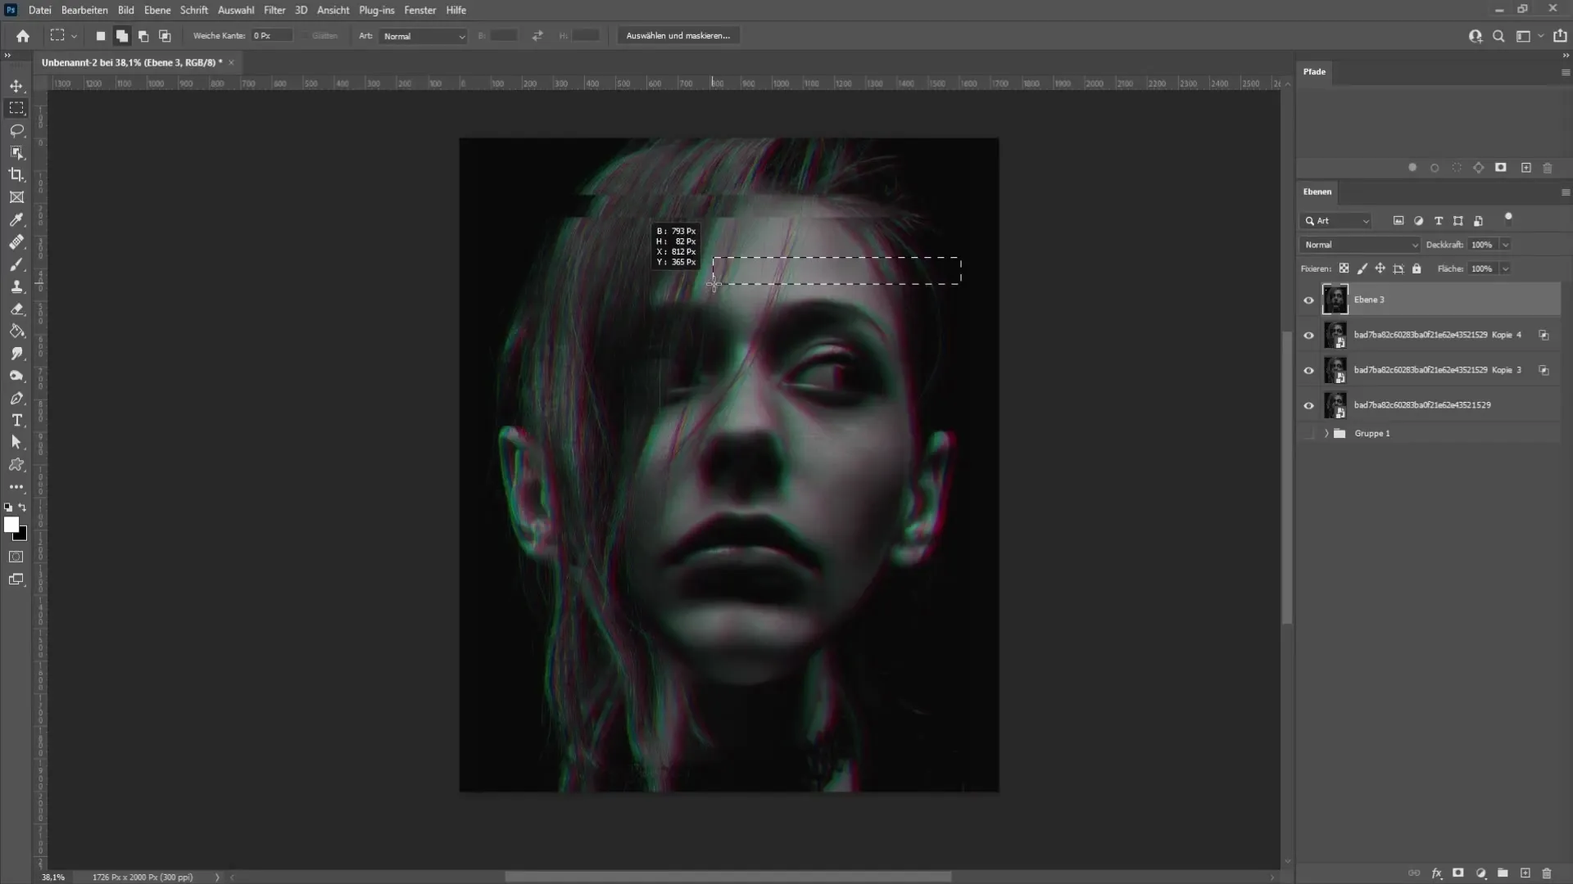1573x884 pixels.
Task: Open the Filter menu
Action: (274, 10)
